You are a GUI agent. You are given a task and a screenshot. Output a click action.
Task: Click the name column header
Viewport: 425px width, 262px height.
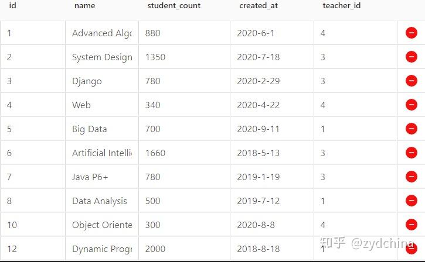pyautogui.click(x=84, y=6)
